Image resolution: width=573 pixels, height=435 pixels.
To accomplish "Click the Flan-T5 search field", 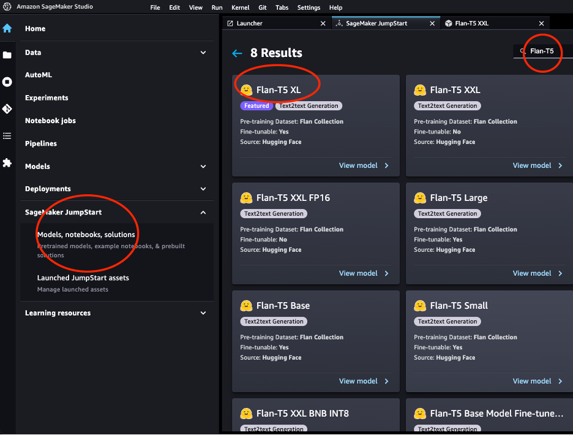I will coord(543,51).
